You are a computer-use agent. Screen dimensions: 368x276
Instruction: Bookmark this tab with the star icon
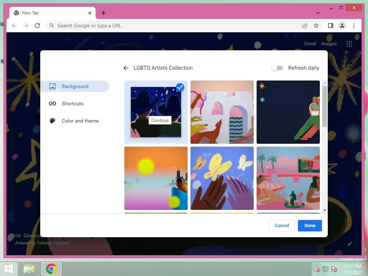(316, 26)
